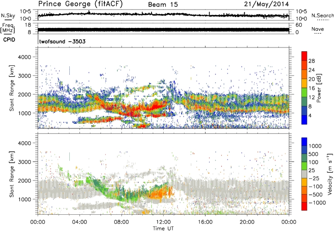
Task: Click the CPID row label
Action: click(x=9, y=40)
